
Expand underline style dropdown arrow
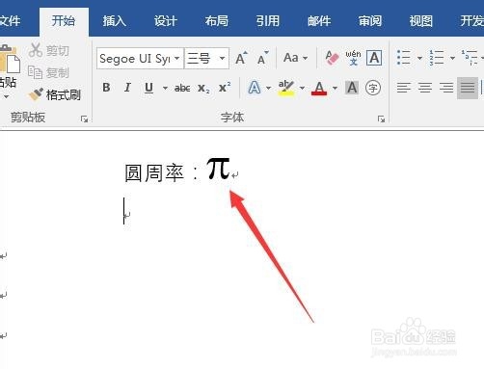click(x=165, y=88)
